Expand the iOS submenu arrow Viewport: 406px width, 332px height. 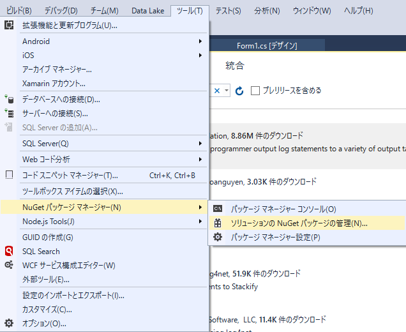200,55
